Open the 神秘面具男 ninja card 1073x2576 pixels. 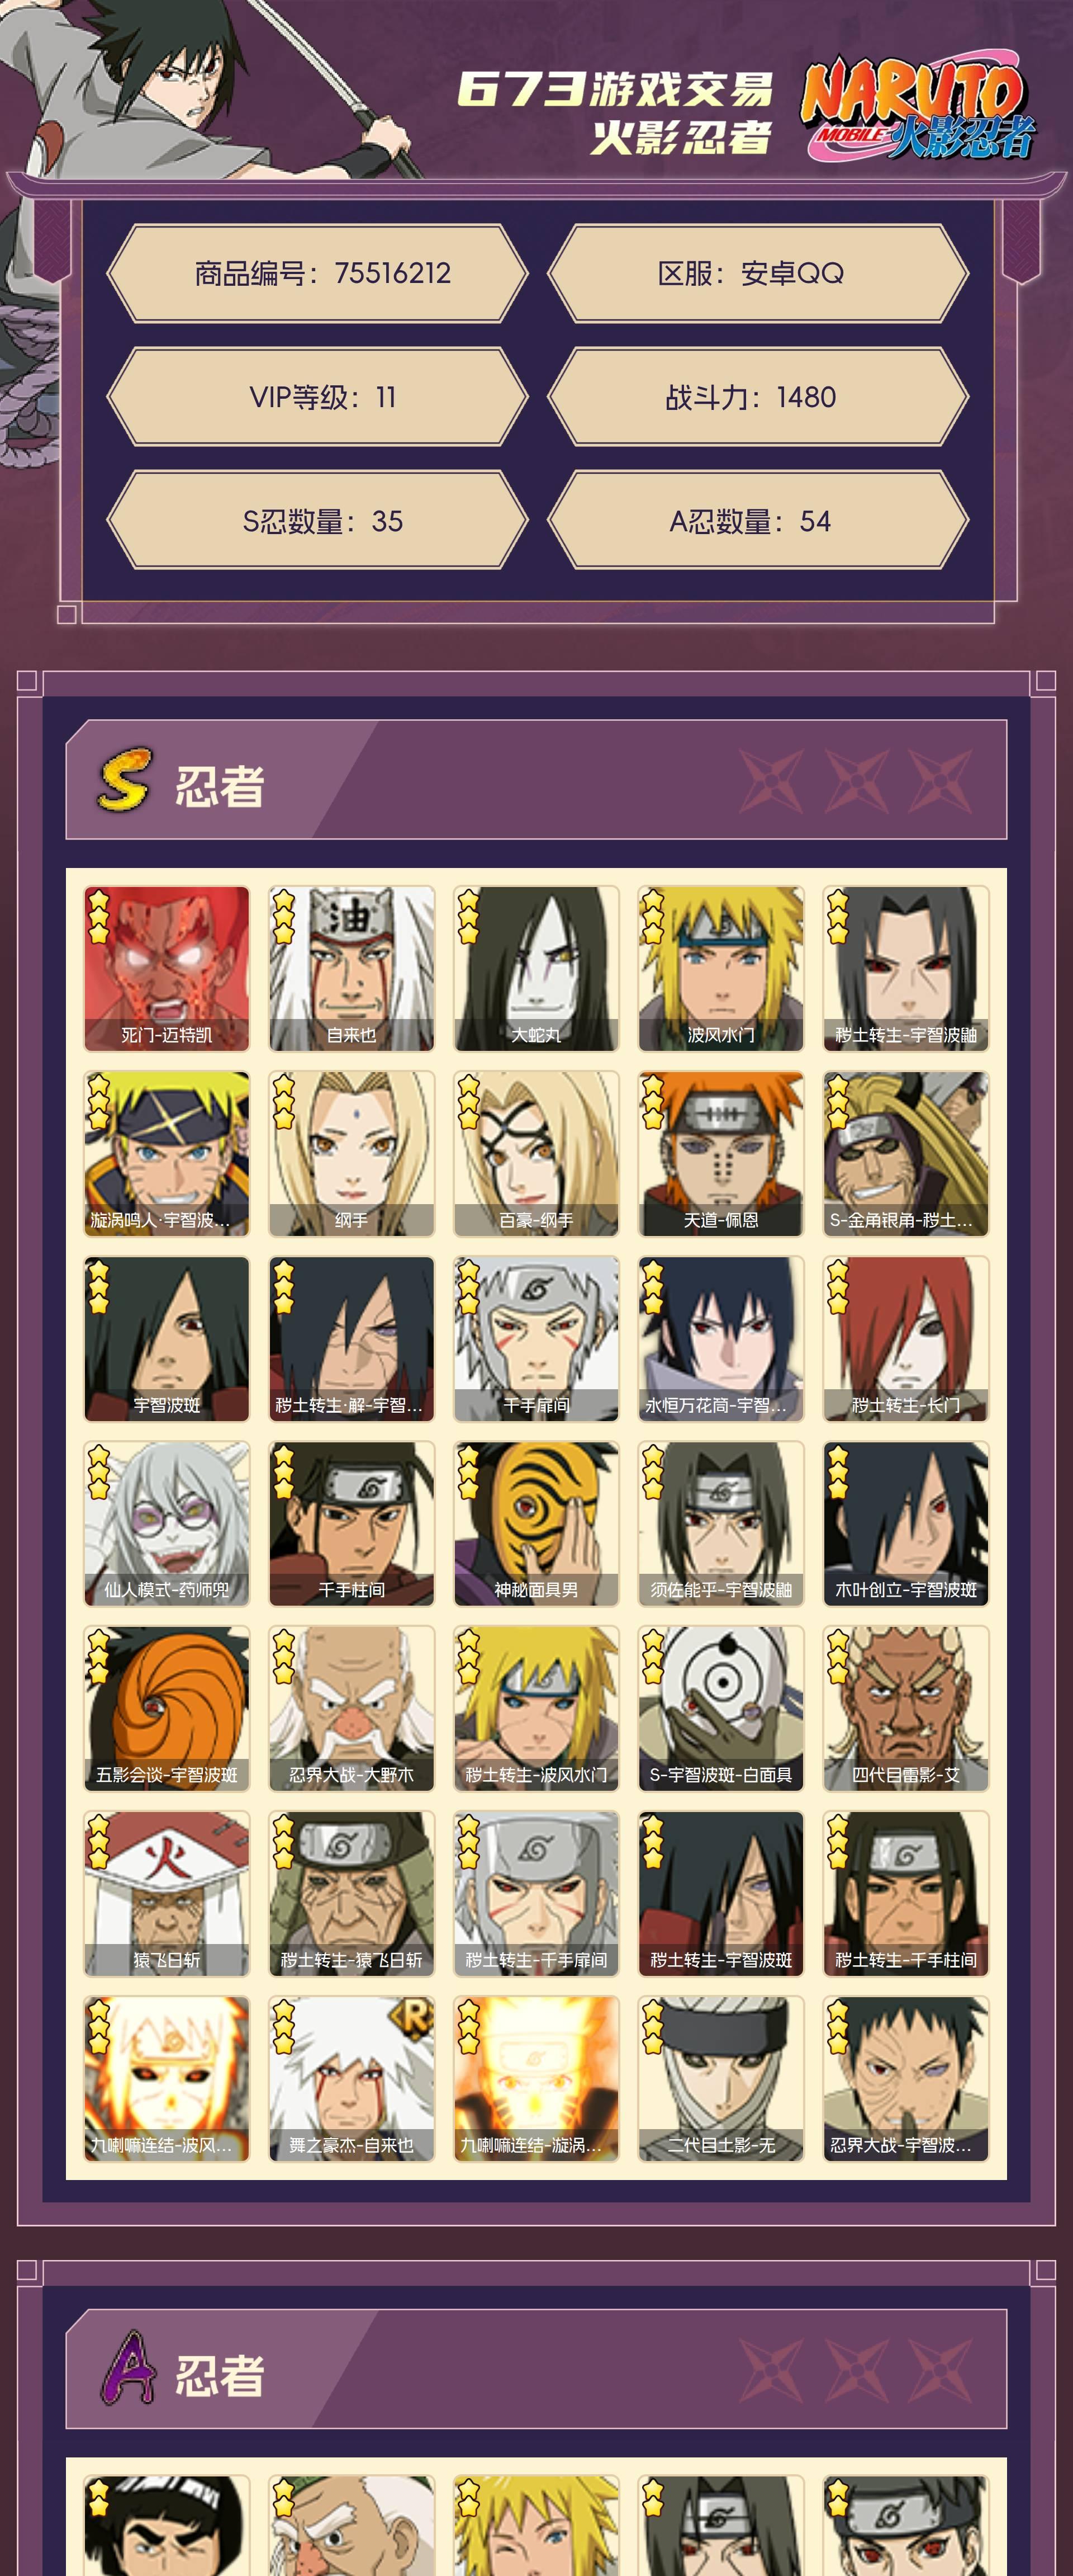point(535,1523)
